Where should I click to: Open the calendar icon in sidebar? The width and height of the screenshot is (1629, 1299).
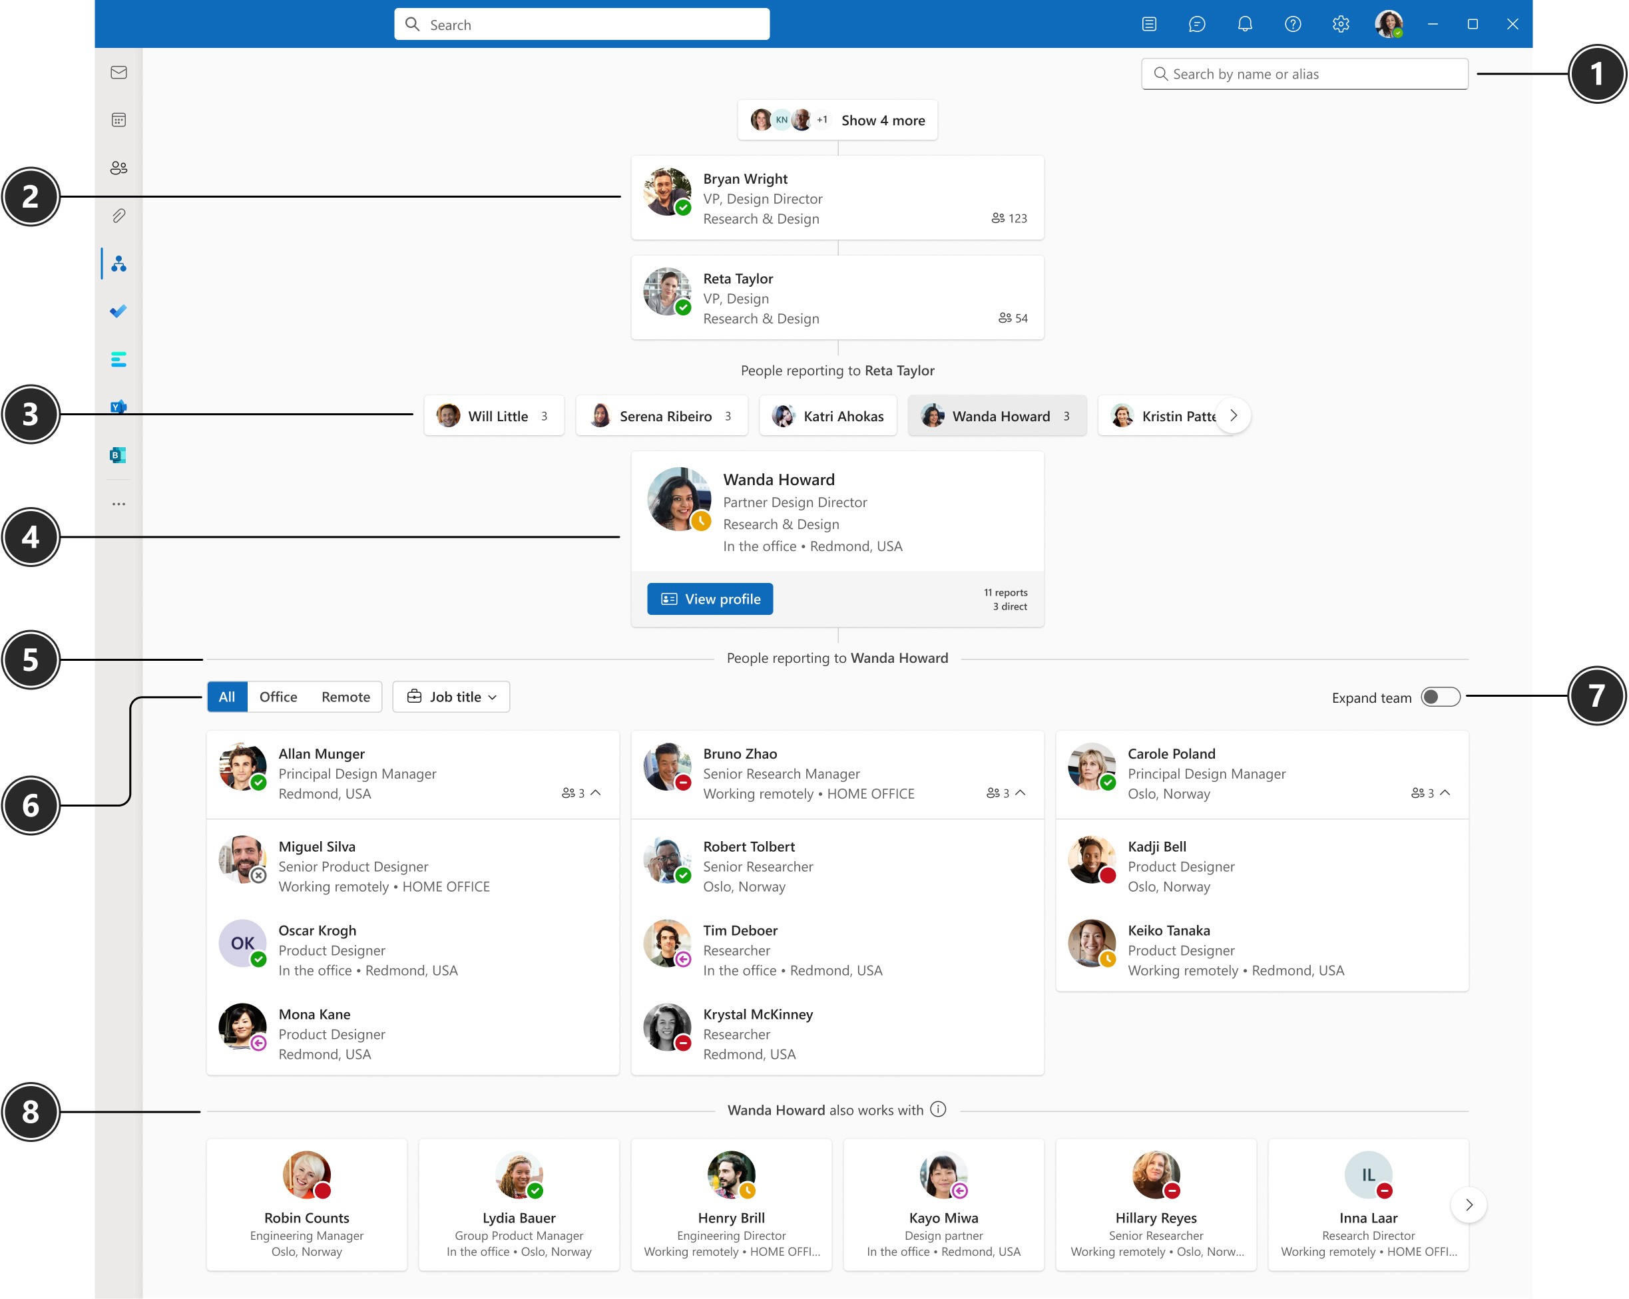pyautogui.click(x=119, y=119)
